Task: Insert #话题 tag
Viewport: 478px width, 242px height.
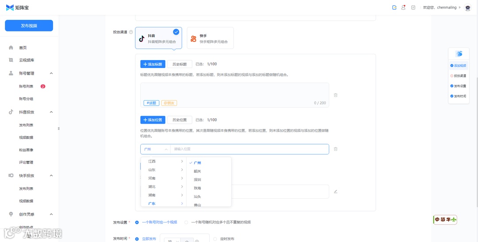Action: click(x=151, y=103)
